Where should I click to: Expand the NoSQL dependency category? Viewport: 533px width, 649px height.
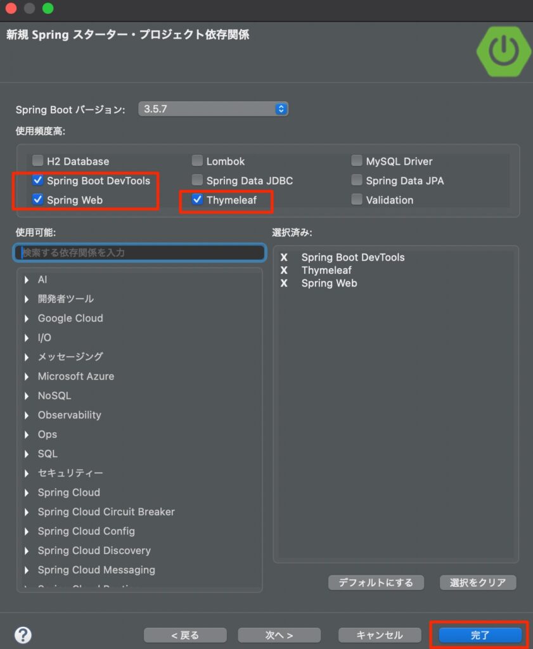pyautogui.click(x=27, y=395)
